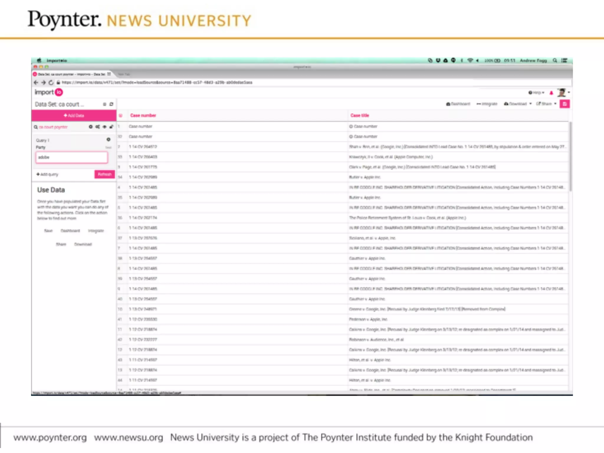The height and width of the screenshot is (453, 604).
Task: Click the pink Refresh button
Action: click(x=104, y=174)
